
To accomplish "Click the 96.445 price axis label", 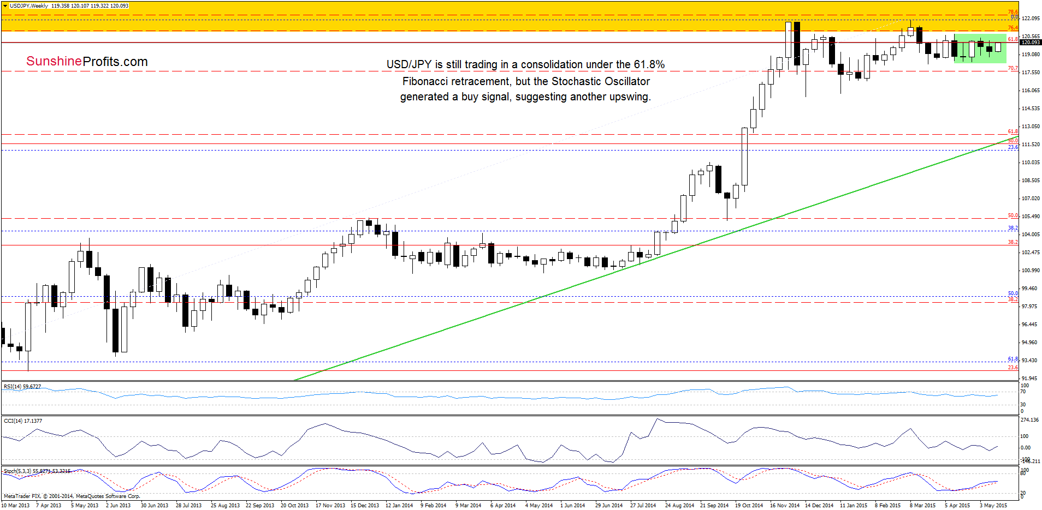I will click(1029, 325).
